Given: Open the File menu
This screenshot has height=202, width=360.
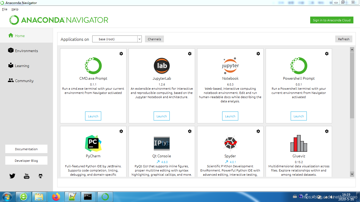Looking at the screenshot, I should coord(5,9).
